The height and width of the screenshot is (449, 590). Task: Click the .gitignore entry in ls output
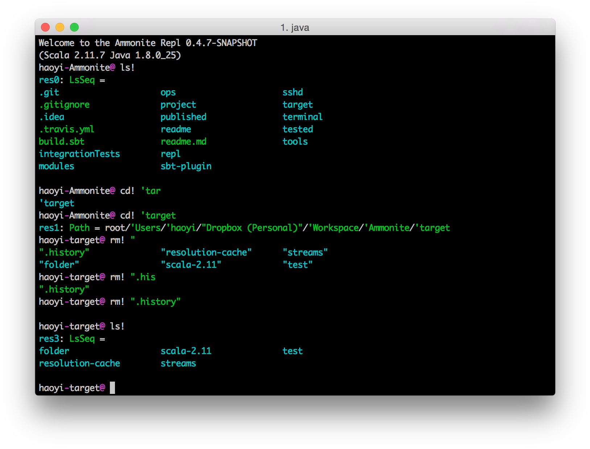pyautogui.click(x=64, y=104)
